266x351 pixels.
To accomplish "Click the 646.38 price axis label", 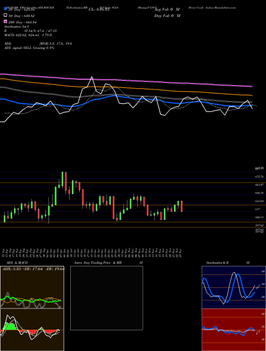I will point(259,193).
